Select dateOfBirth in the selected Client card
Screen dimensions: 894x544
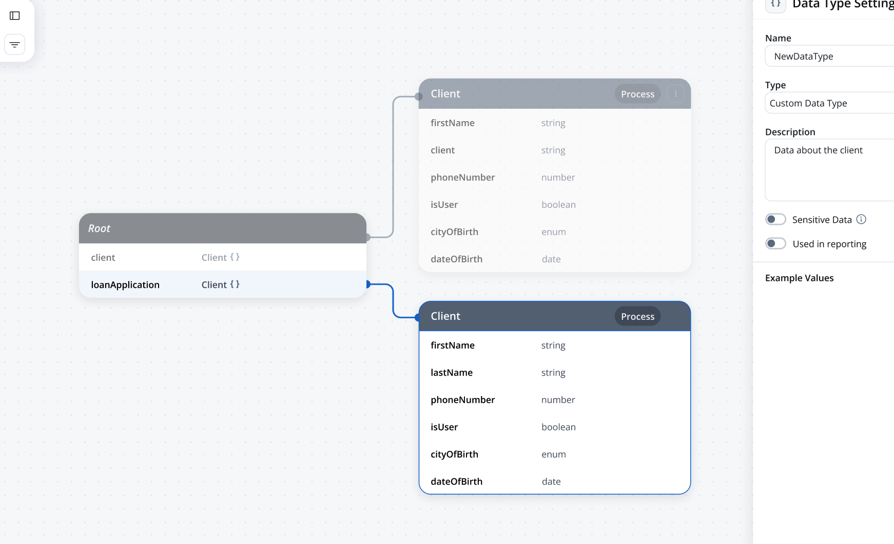pos(555,481)
